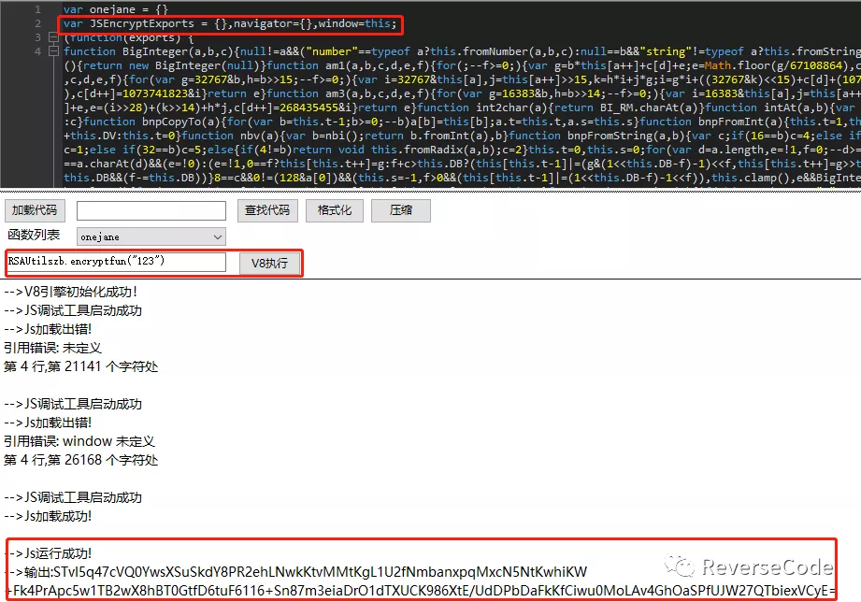Click the 加载代码 load code button

click(x=35, y=210)
